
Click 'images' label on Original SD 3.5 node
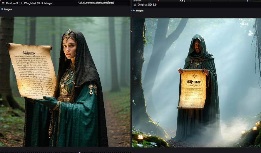pyautogui.click(x=140, y=11)
